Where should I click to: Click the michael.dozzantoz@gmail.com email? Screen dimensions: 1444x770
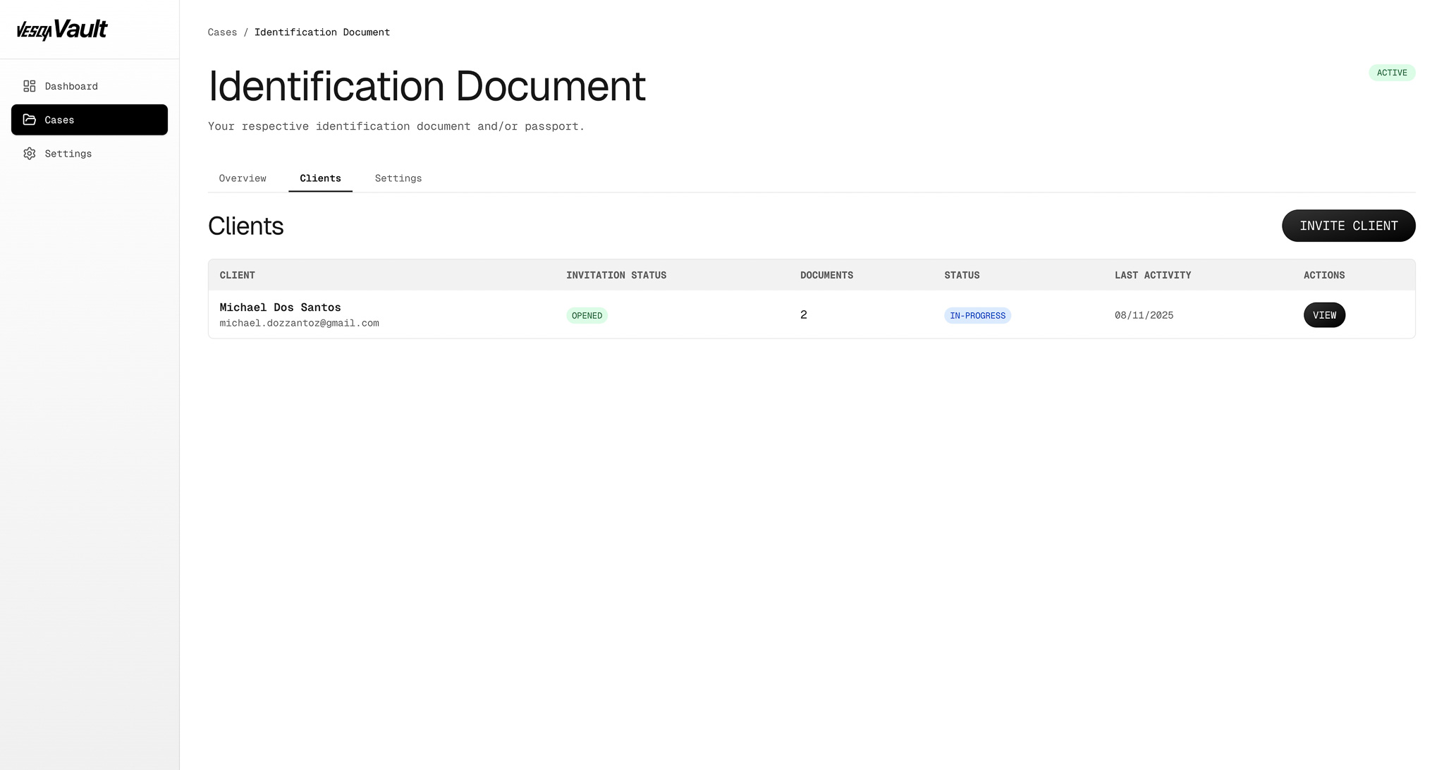point(299,323)
